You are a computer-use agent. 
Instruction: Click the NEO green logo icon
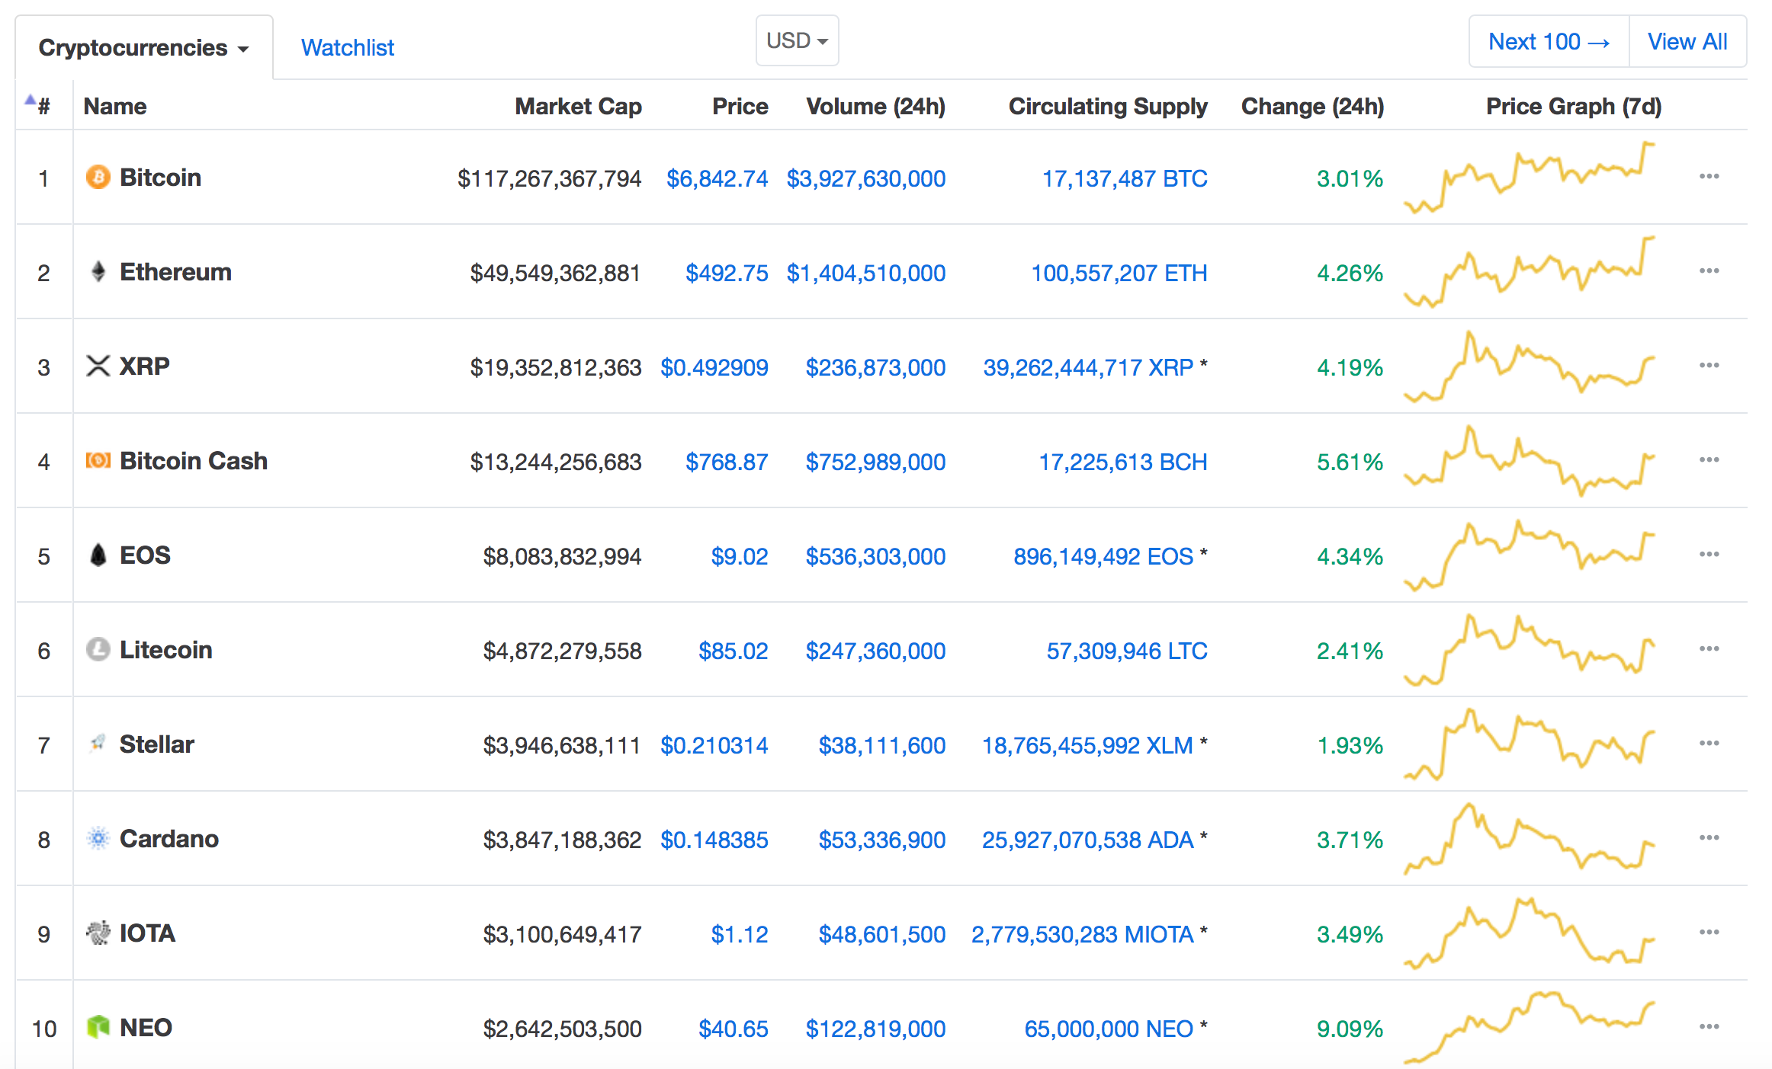98,1027
